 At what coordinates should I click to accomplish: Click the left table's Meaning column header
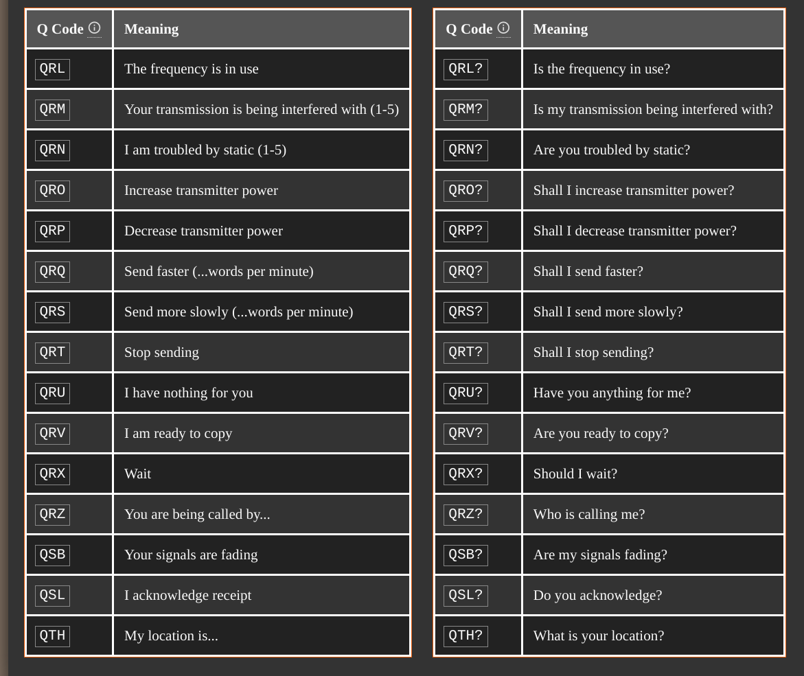[151, 29]
